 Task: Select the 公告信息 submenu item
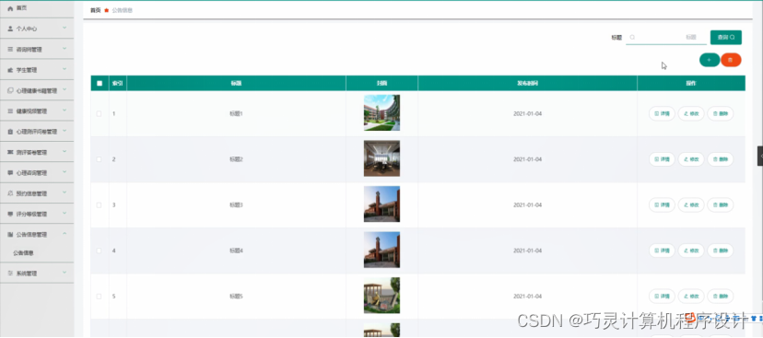pos(23,253)
